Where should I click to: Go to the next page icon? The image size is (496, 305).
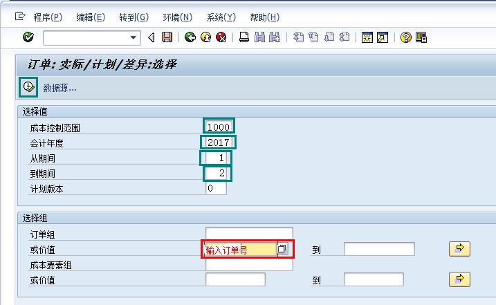(329, 37)
